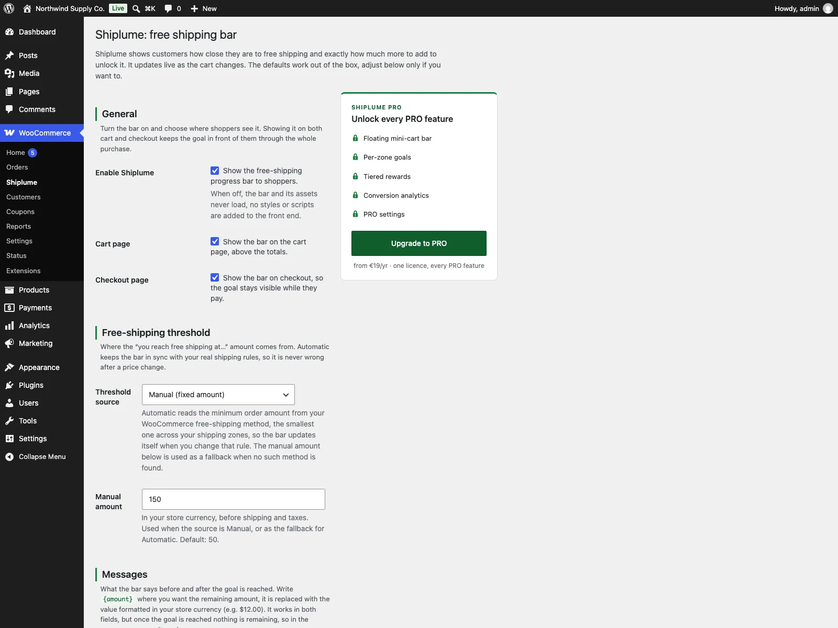The height and width of the screenshot is (628, 838).
Task: Click the comments bubble icon in admin bar
Action: [x=168, y=8]
